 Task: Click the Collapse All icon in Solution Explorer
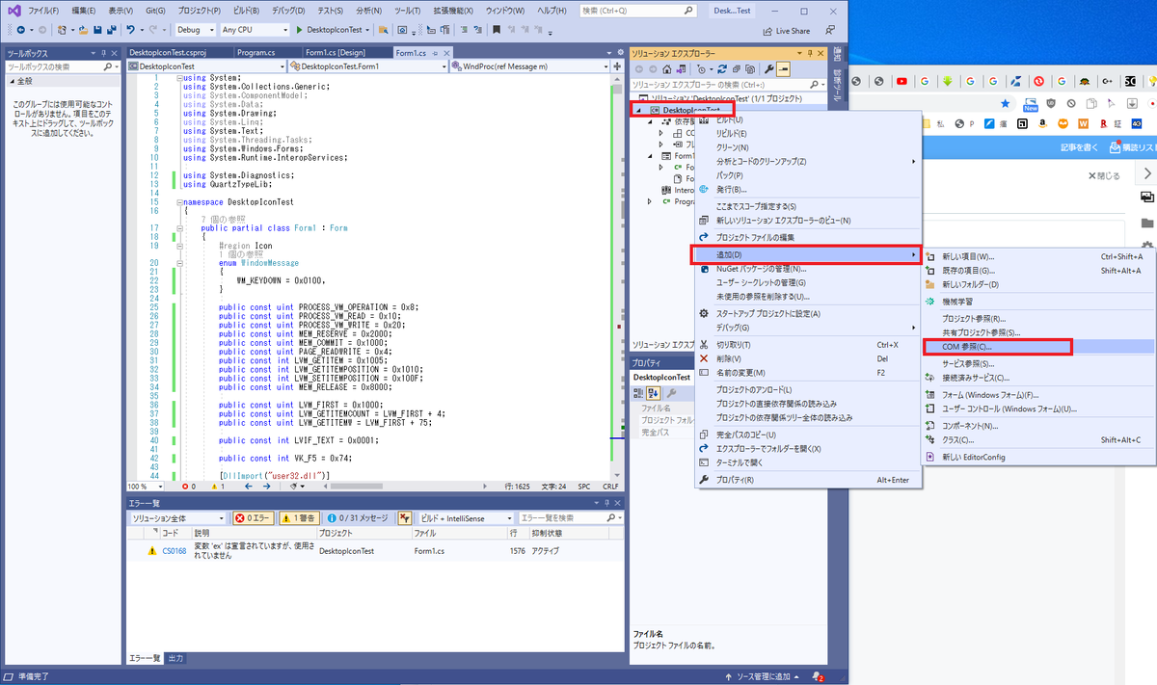pos(736,69)
